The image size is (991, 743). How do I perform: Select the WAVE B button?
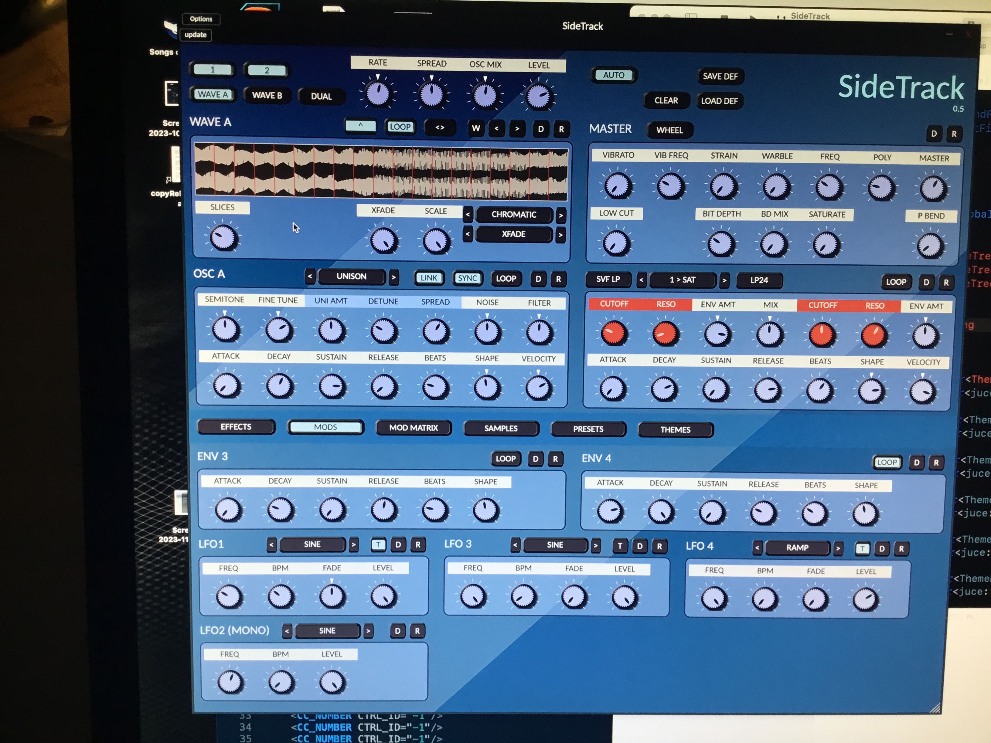point(267,95)
